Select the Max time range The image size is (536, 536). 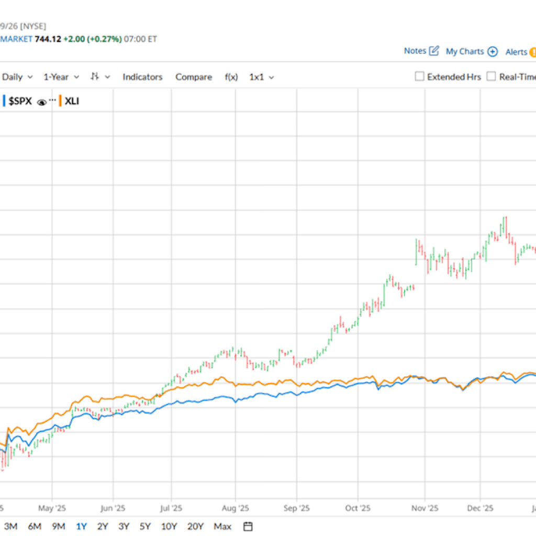[x=222, y=526]
